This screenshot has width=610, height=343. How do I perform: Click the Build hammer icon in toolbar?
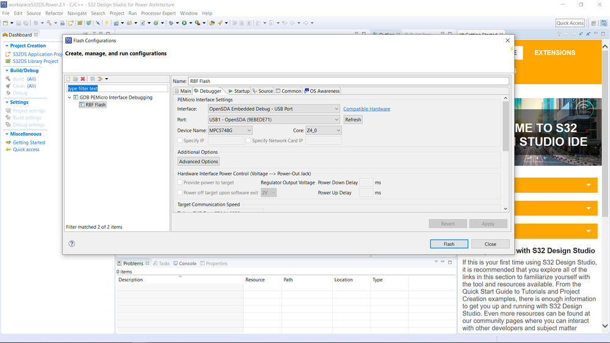(x=49, y=23)
